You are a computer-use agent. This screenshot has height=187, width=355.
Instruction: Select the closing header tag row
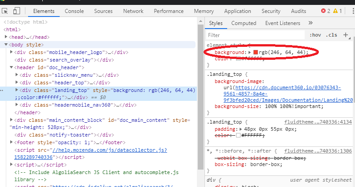tap(28, 112)
